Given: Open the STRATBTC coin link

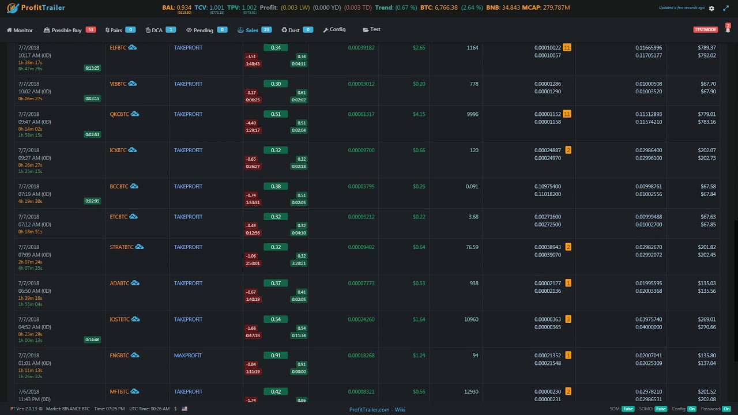Looking at the screenshot, I should click(122, 247).
